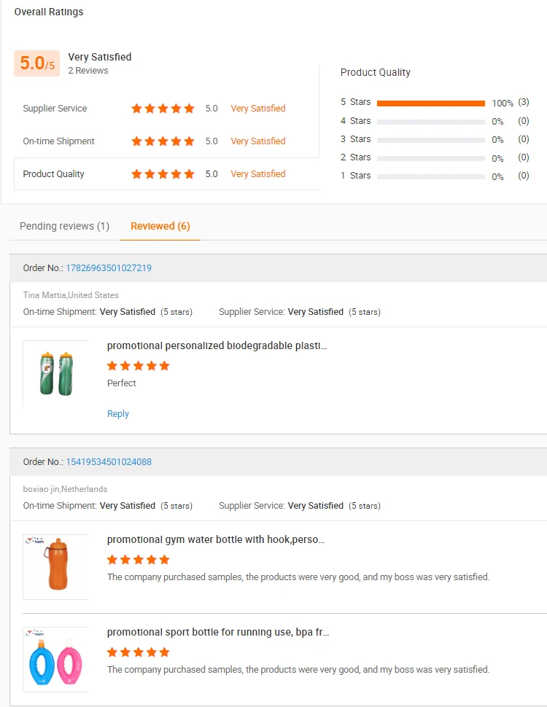This screenshot has height=707, width=547.
Task: Click the stars under the sport bottle review
Action: point(138,652)
